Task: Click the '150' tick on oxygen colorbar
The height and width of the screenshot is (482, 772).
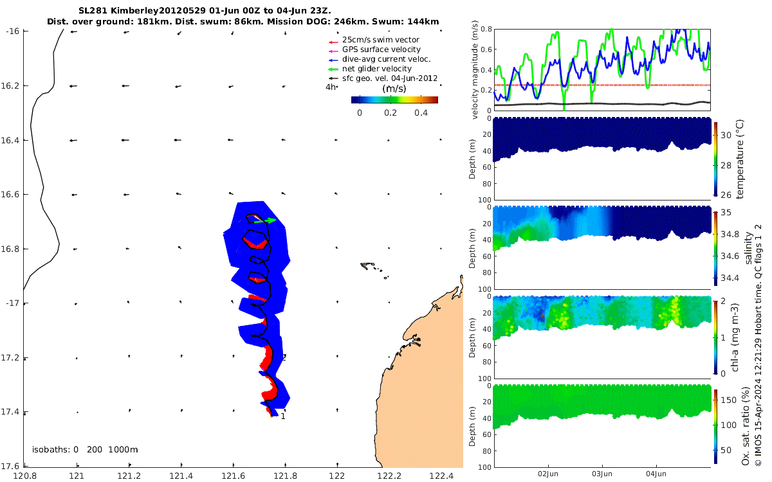Action: (x=728, y=400)
